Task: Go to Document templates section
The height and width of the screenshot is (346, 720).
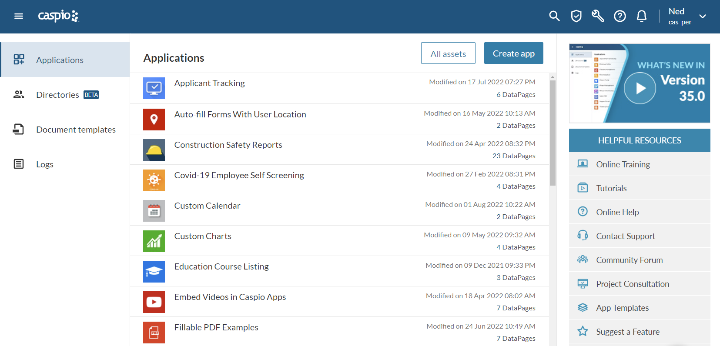Action: 76,130
